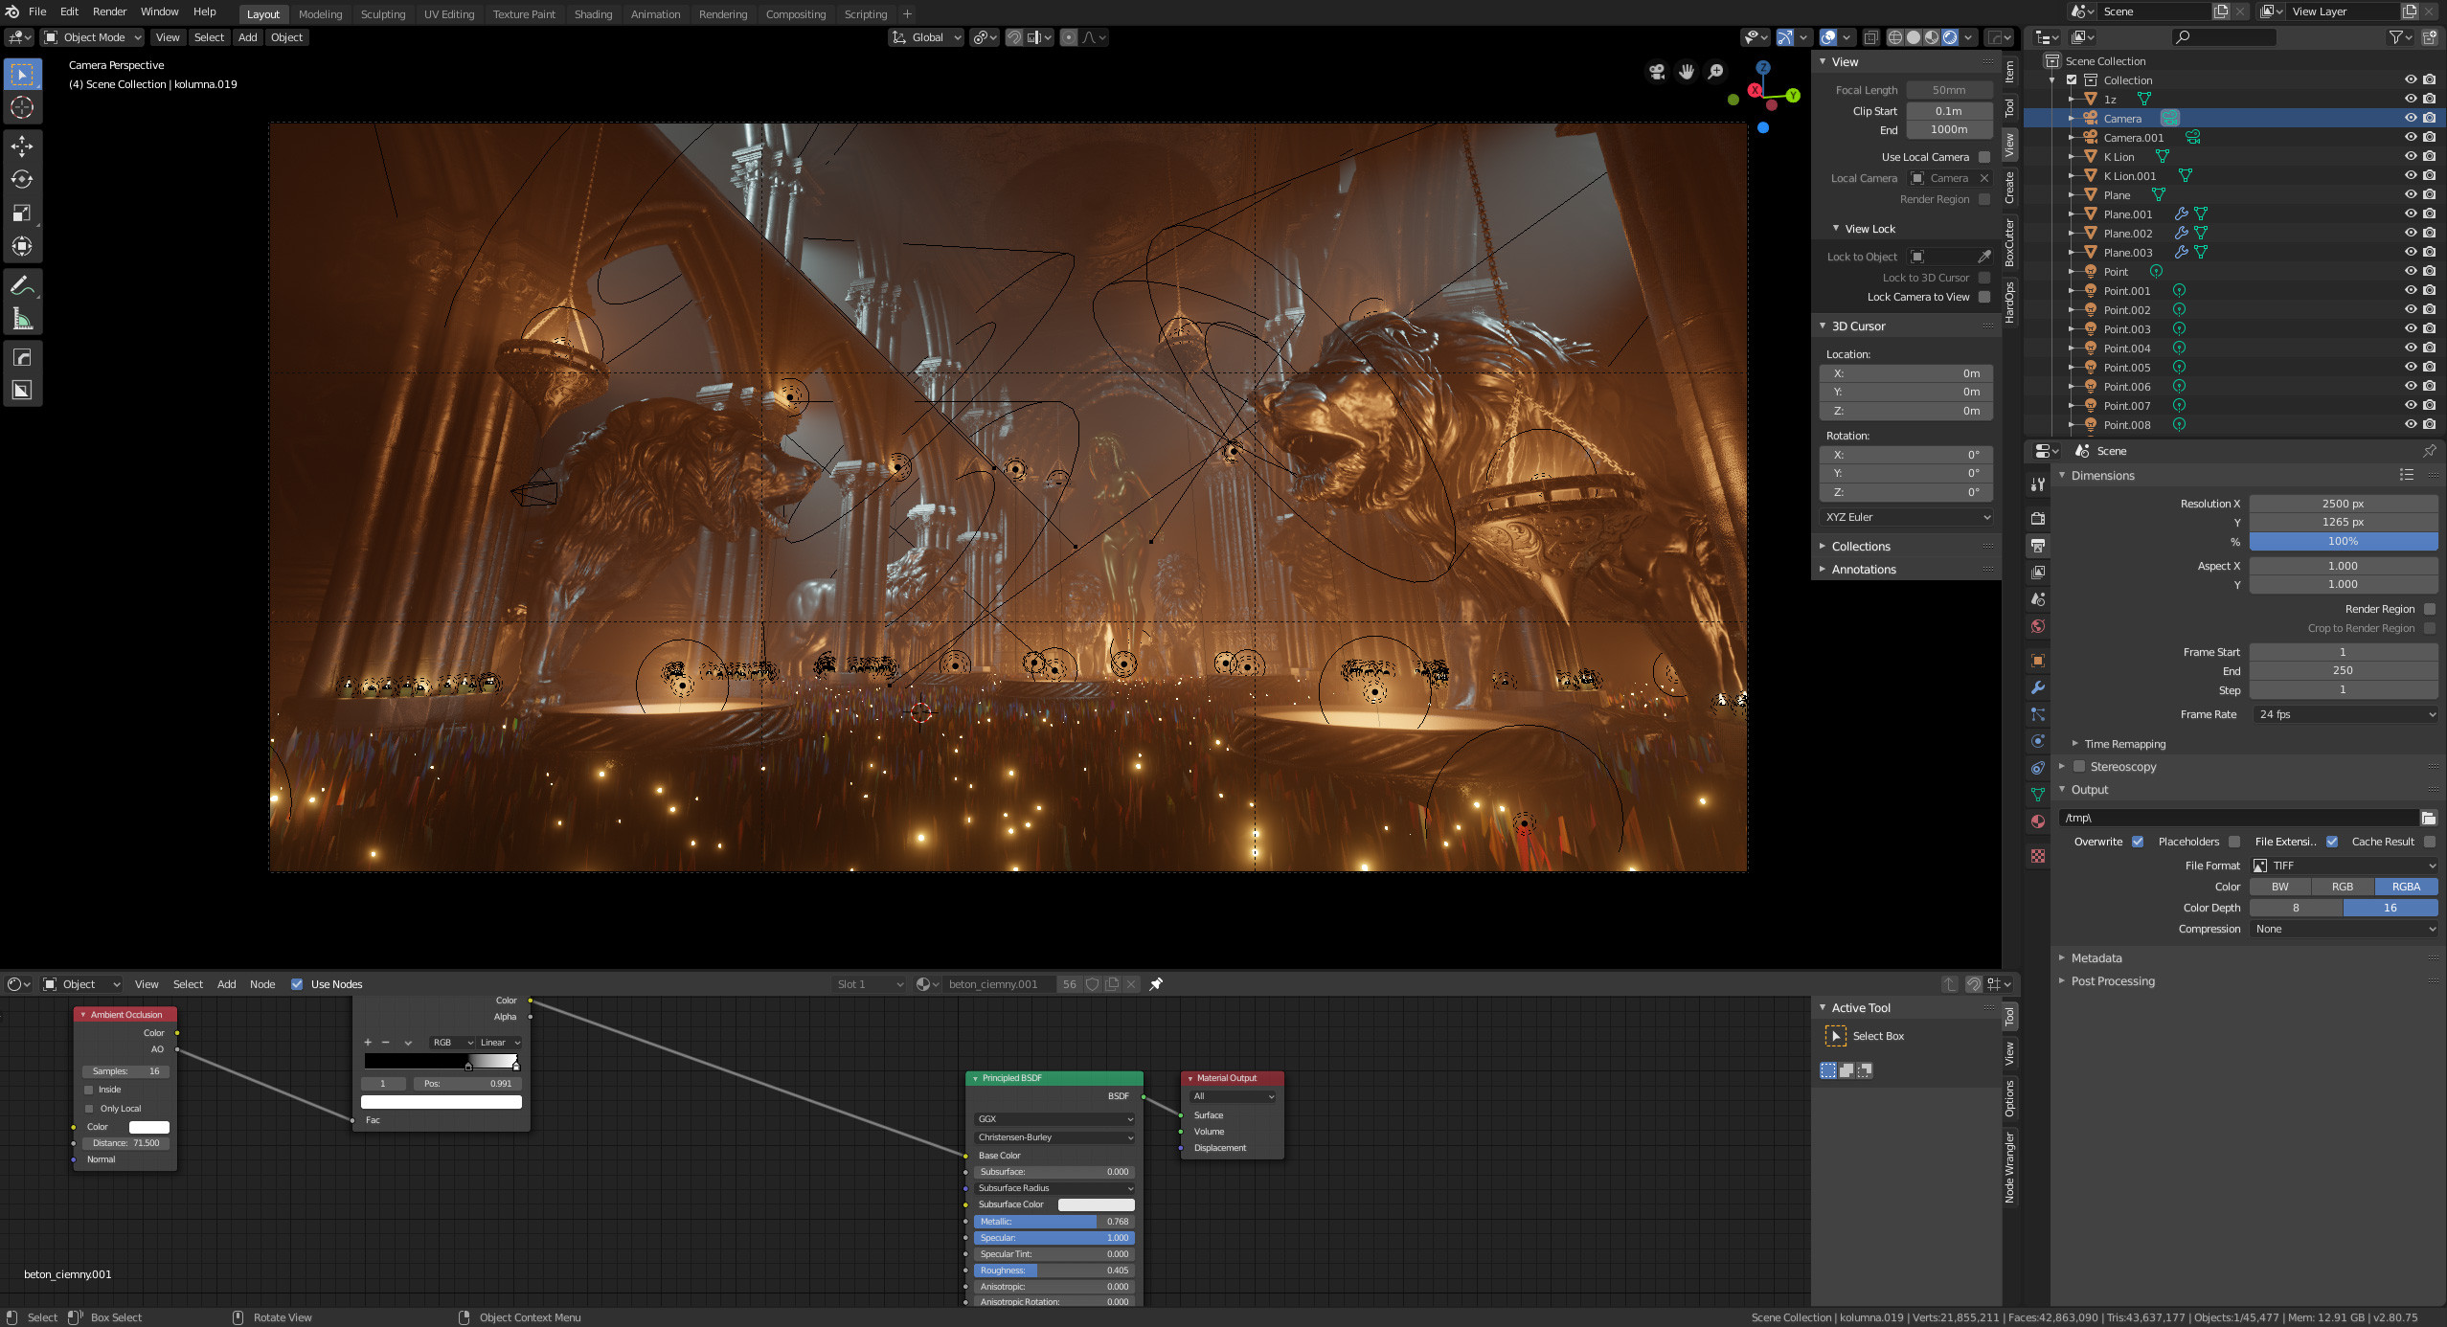Open the TIFF file format dropdown
The width and height of the screenshot is (2447, 1327).
pyautogui.click(x=2344, y=866)
